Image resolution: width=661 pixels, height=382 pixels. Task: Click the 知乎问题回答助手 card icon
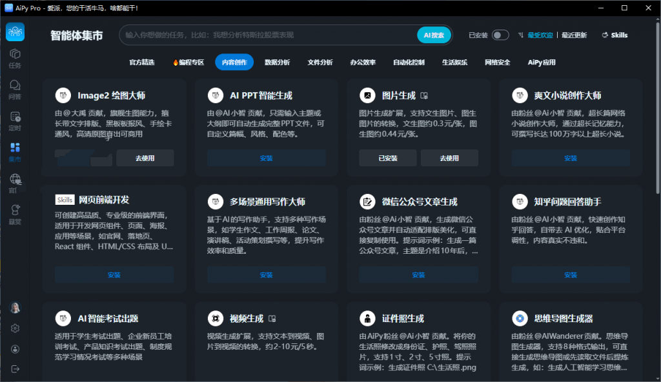(520, 202)
